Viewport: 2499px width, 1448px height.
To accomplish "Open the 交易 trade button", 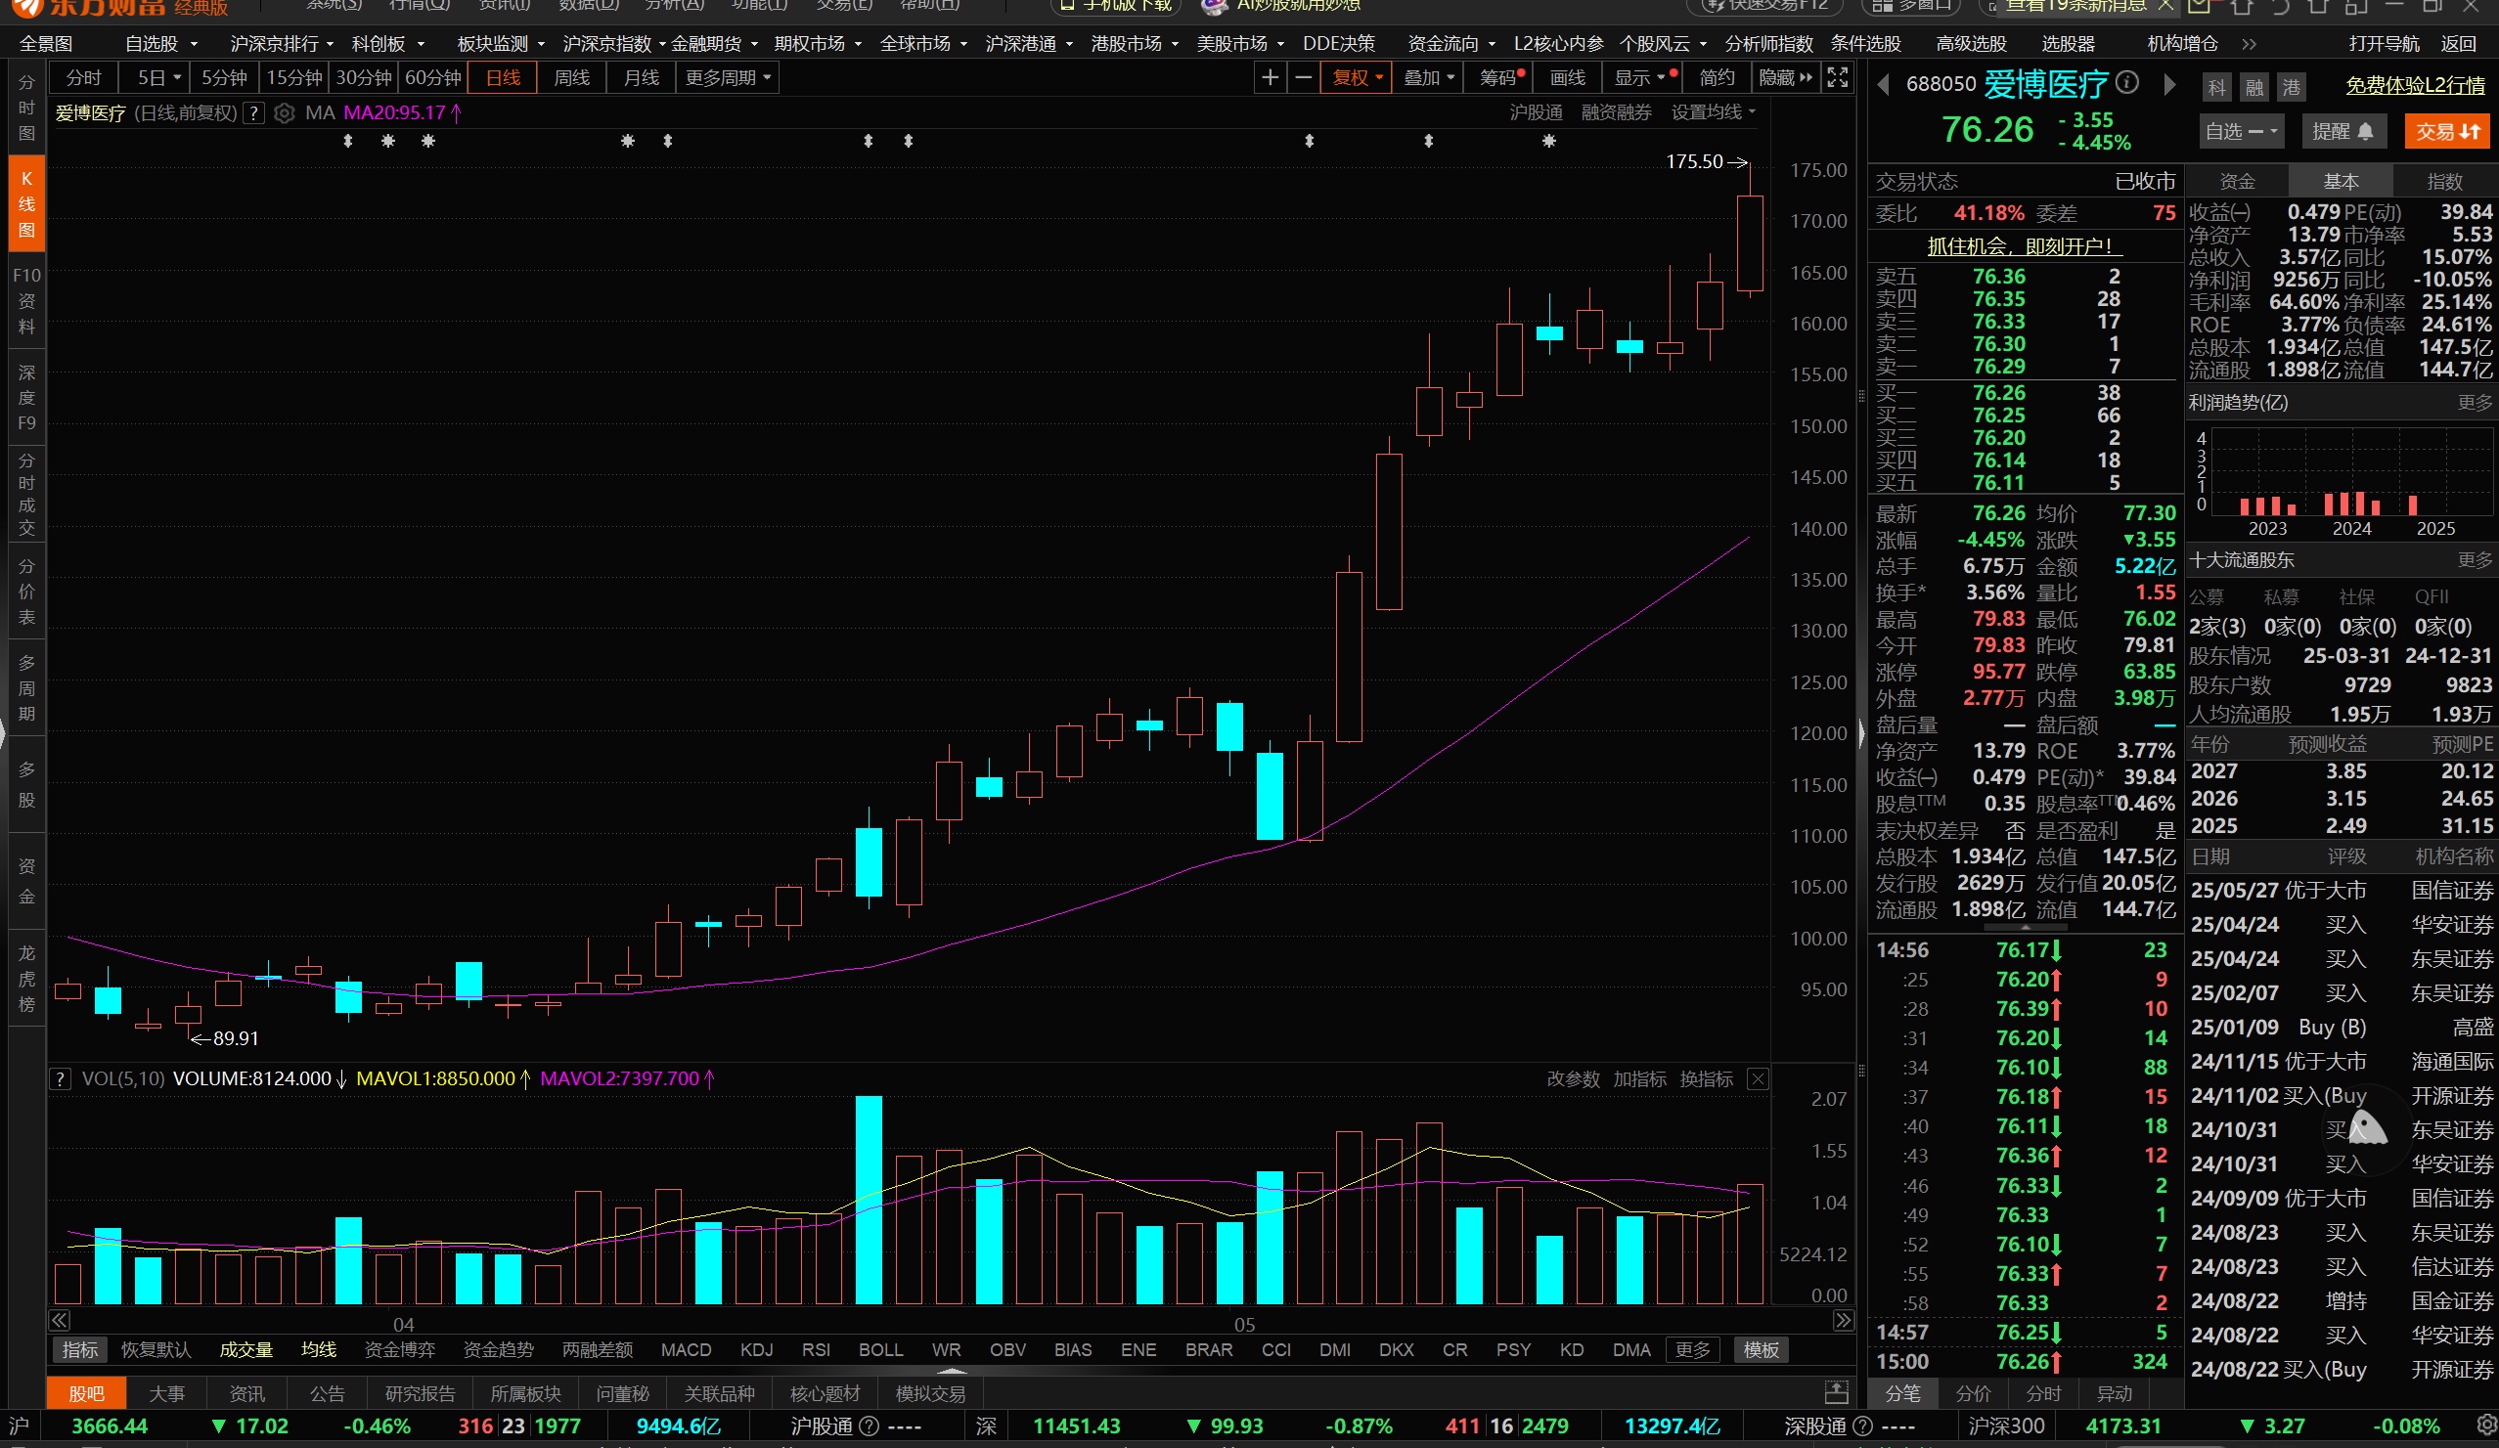I will (x=2447, y=132).
